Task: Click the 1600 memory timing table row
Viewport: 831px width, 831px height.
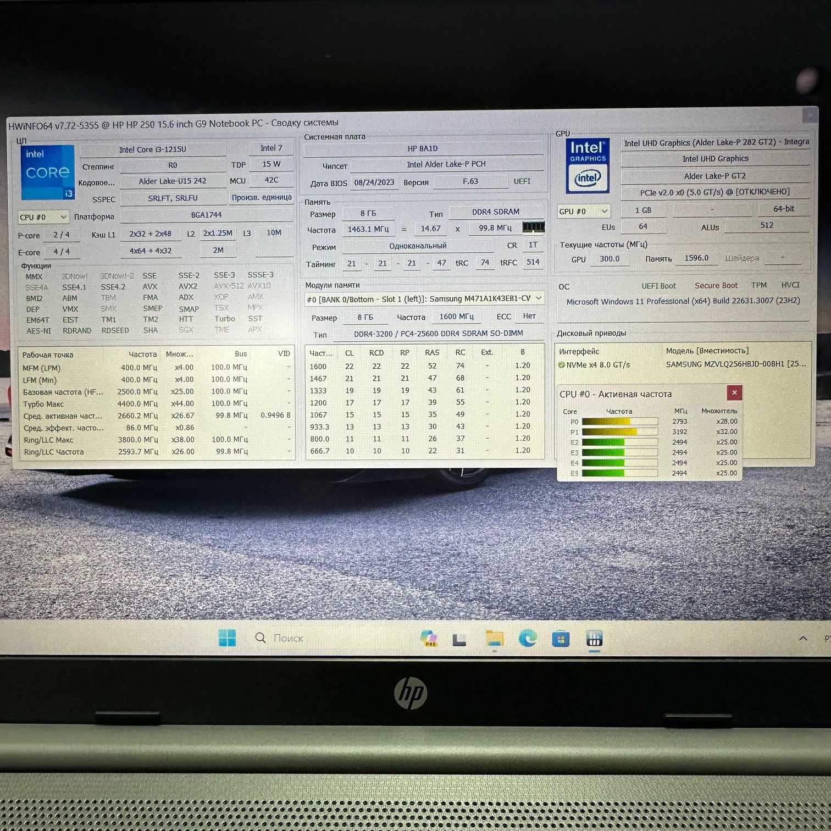Action: [424, 366]
